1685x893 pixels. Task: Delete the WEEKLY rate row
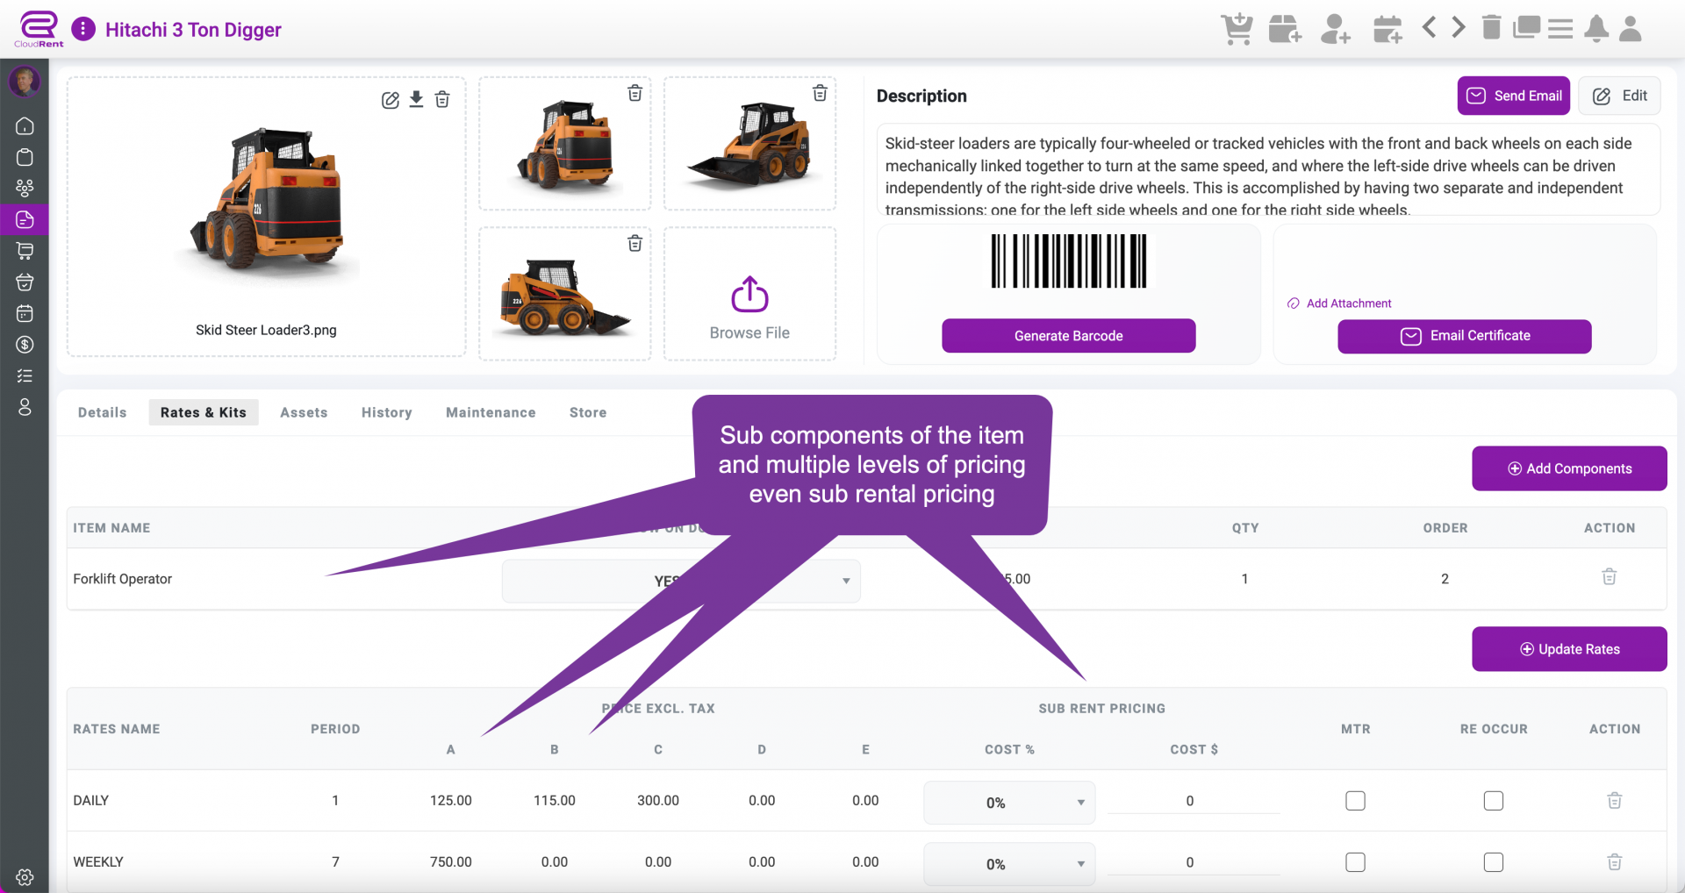pyautogui.click(x=1614, y=861)
